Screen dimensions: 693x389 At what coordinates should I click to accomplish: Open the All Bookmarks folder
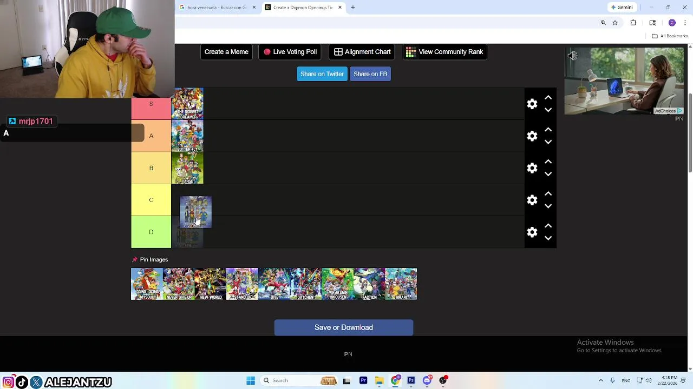[x=670, y=36]
